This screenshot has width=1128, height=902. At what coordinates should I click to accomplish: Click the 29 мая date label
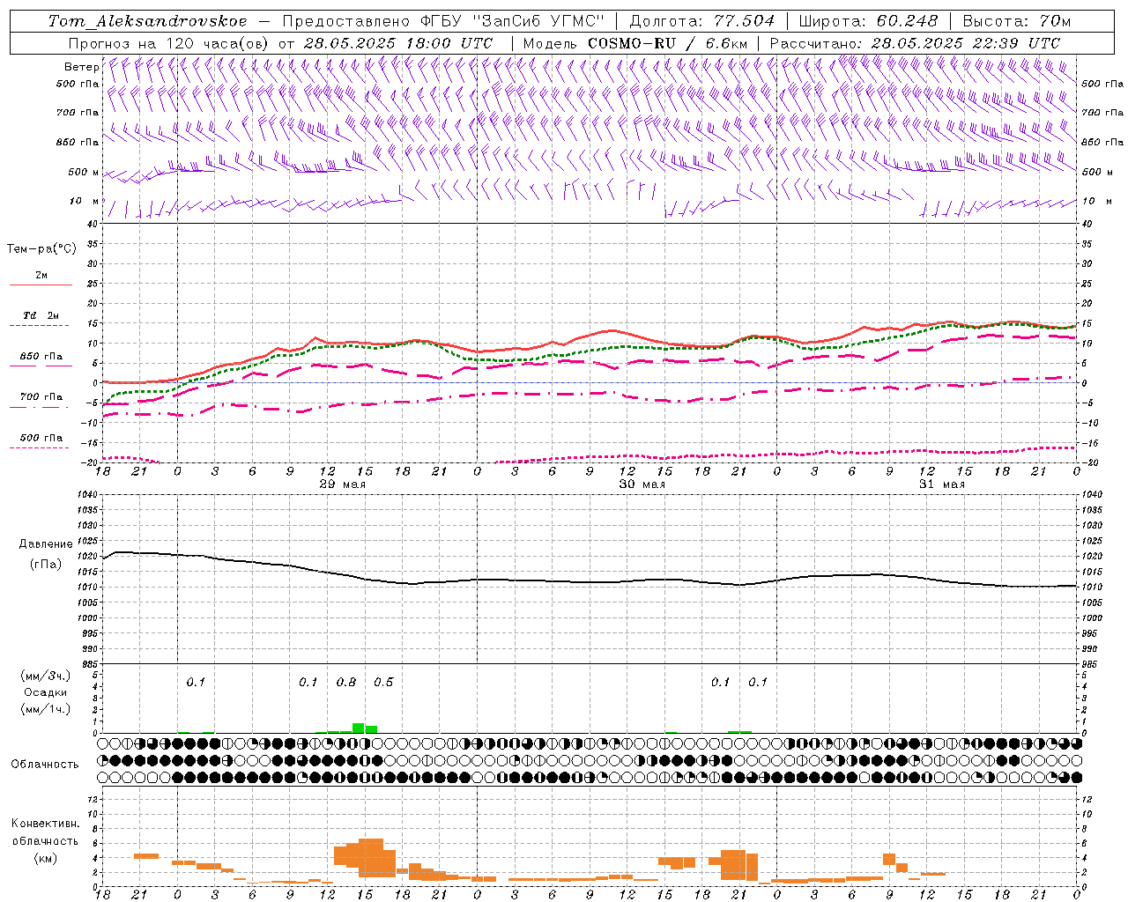tap(342, 484)
